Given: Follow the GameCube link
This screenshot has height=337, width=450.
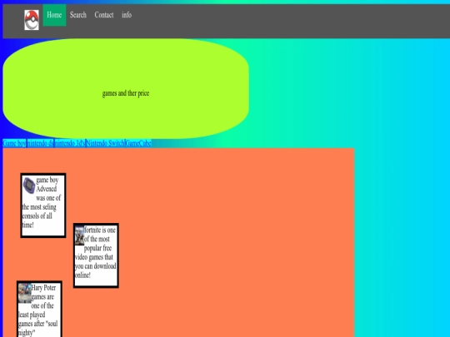Looking at the screenshot, I should [x=138, y=143].
